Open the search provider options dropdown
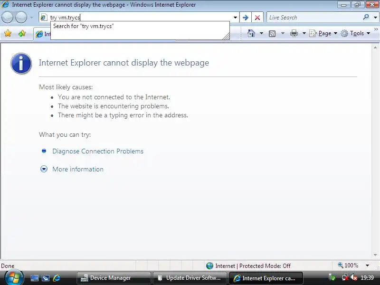Viewport: 380px width, 285px height. [x=375, y=18]
